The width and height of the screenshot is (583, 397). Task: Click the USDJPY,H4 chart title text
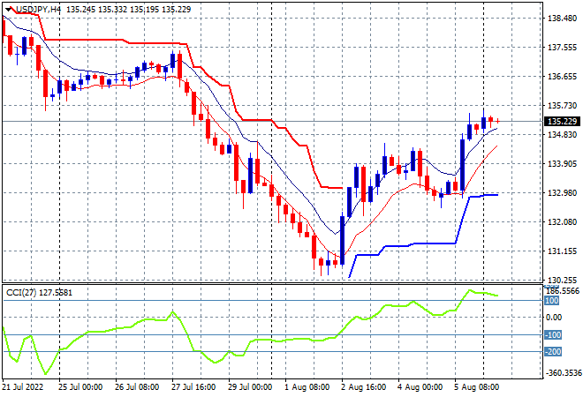(x=38, y=10)
